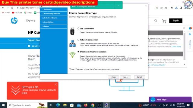Open the YouTube bookmark

pos(17,13)
